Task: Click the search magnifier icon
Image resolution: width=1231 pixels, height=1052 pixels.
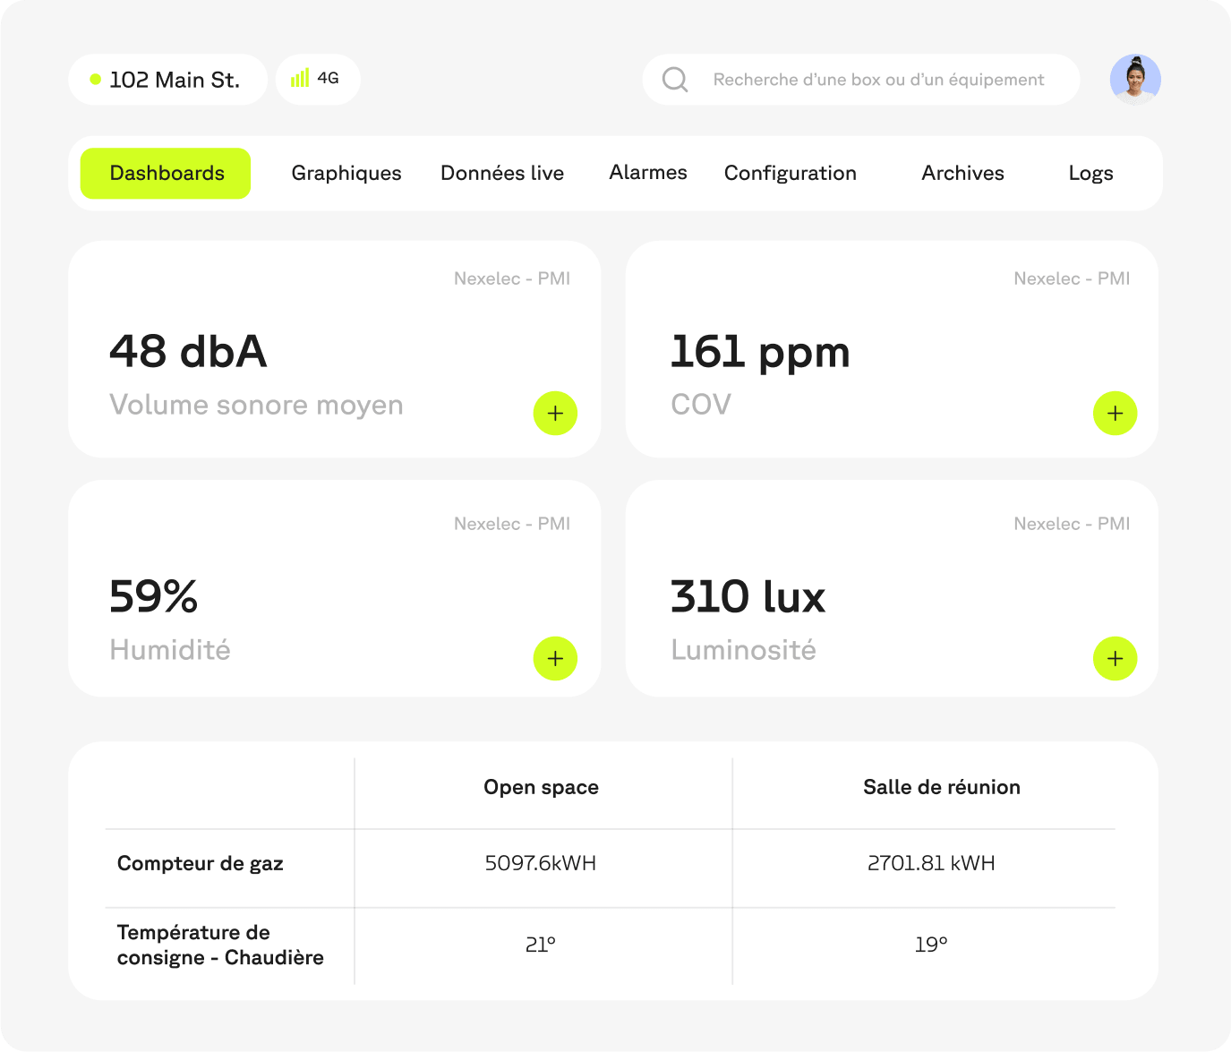Action: 675,80
